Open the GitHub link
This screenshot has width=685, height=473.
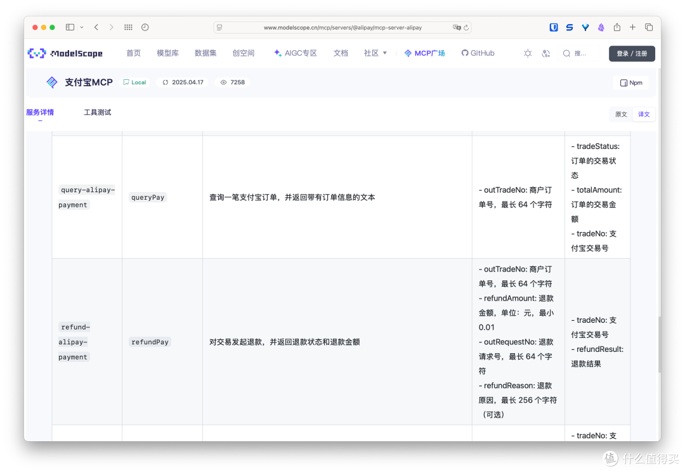click(478, 53)
